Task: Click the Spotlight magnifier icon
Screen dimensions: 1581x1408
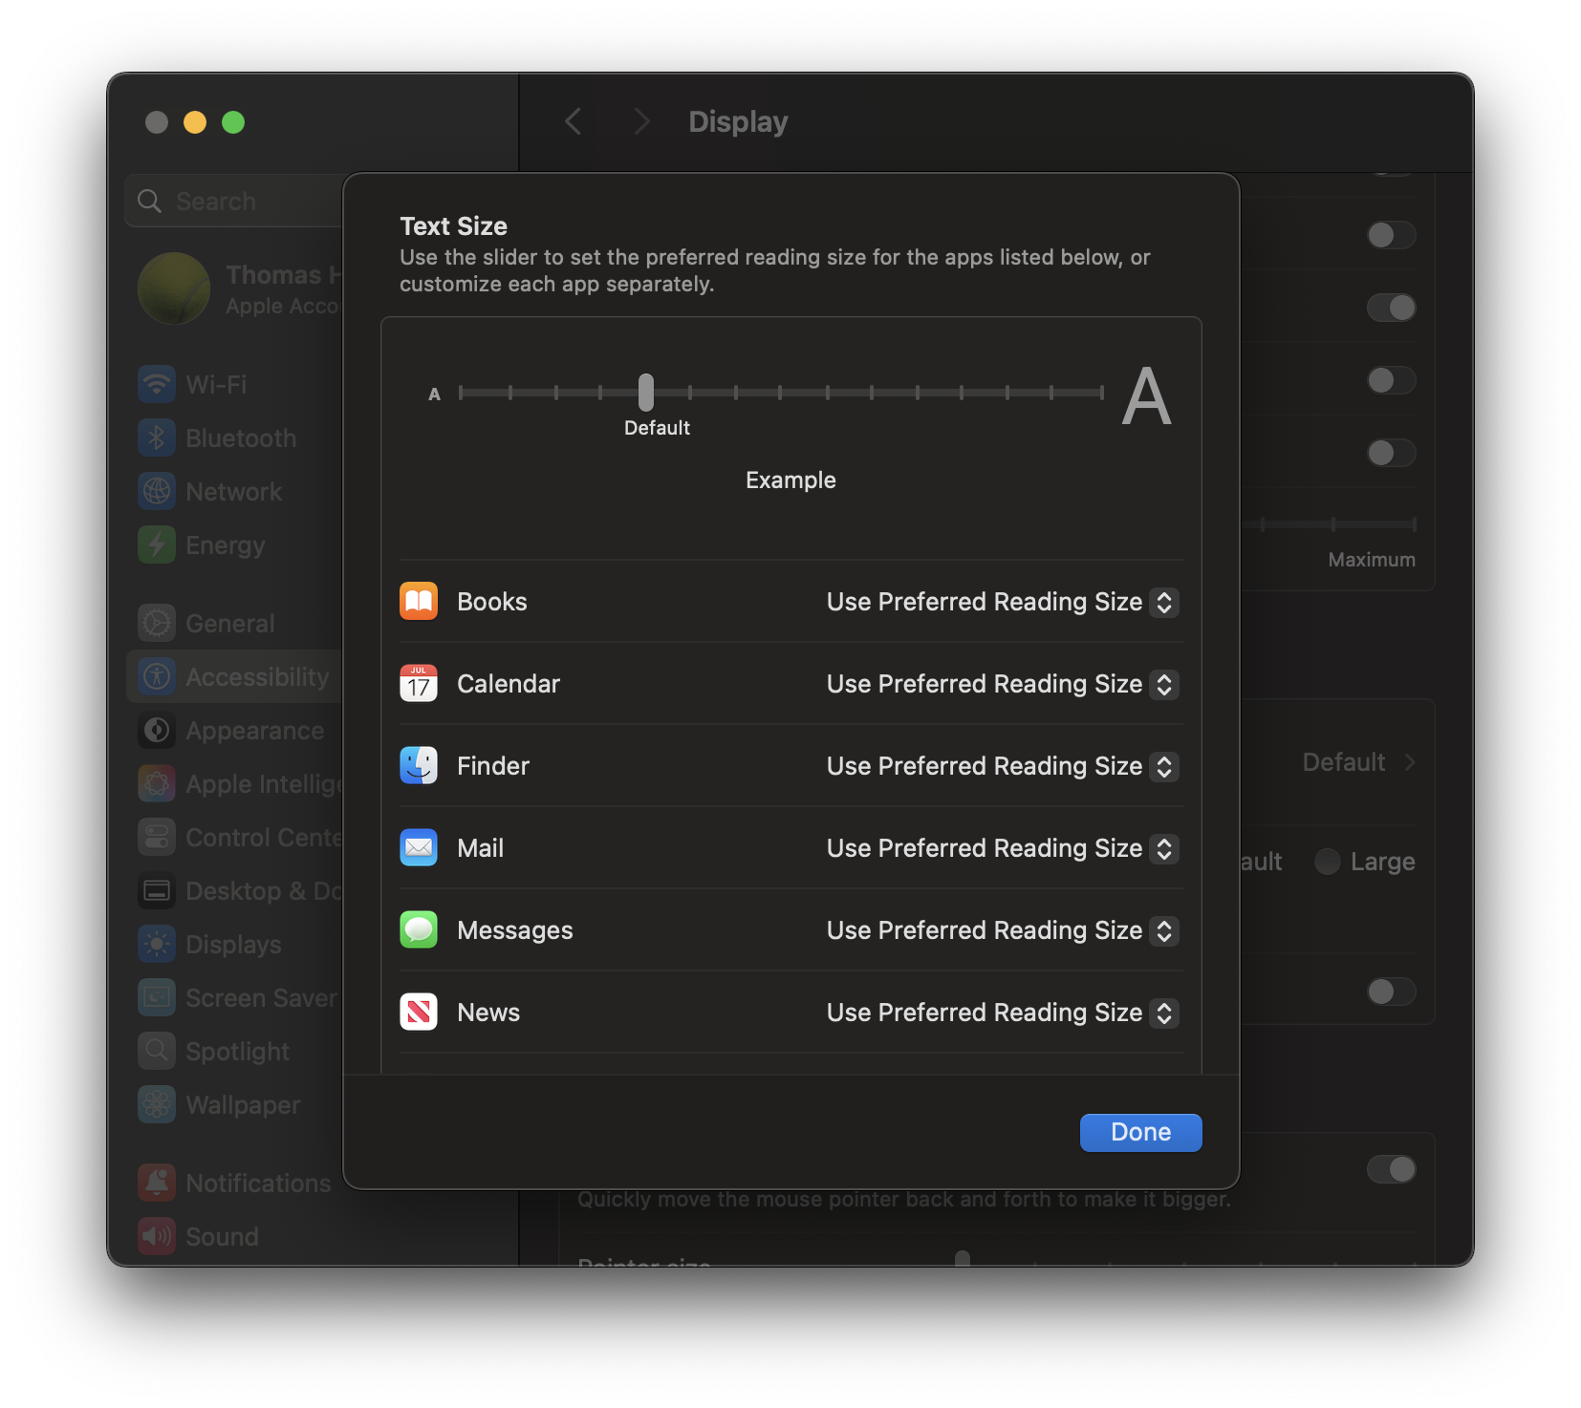Action: pos(157,1051)
